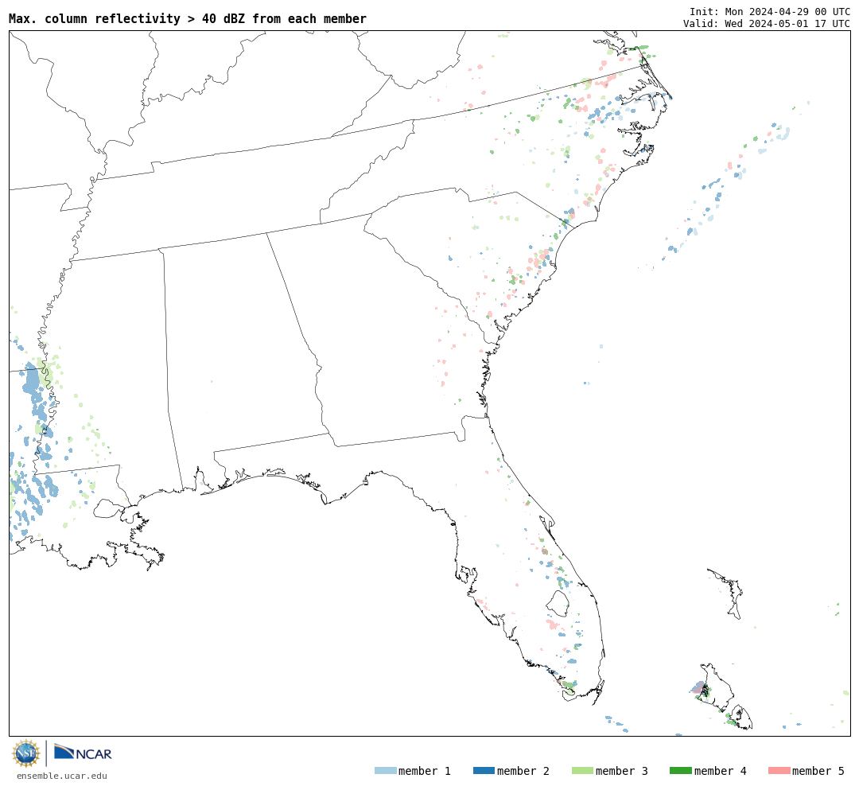
Task: Click the NSF logo icon
Action: (x=25, y=753)
